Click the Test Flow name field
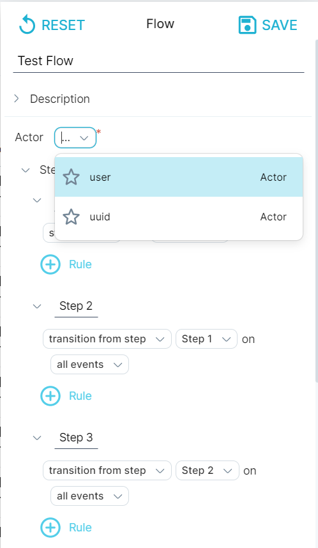The width and height of the screenshot is (318, 548). coord(158,61)
